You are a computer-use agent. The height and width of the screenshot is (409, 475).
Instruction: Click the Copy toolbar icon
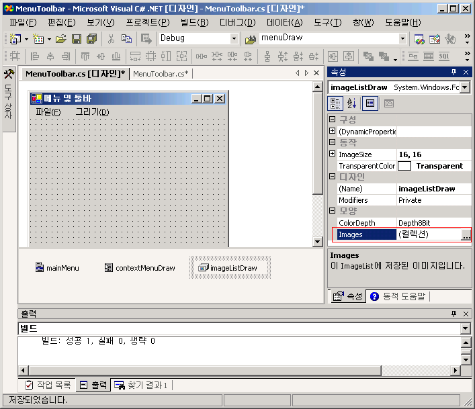click(126, 39)
